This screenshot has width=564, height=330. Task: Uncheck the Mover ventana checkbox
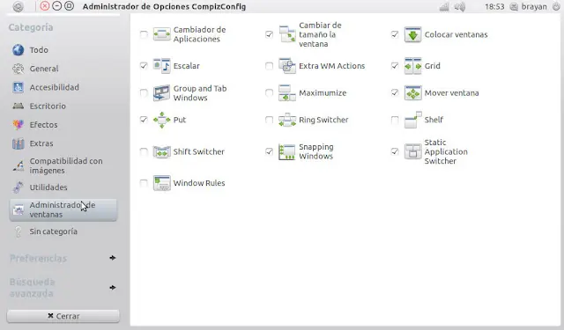395,93
